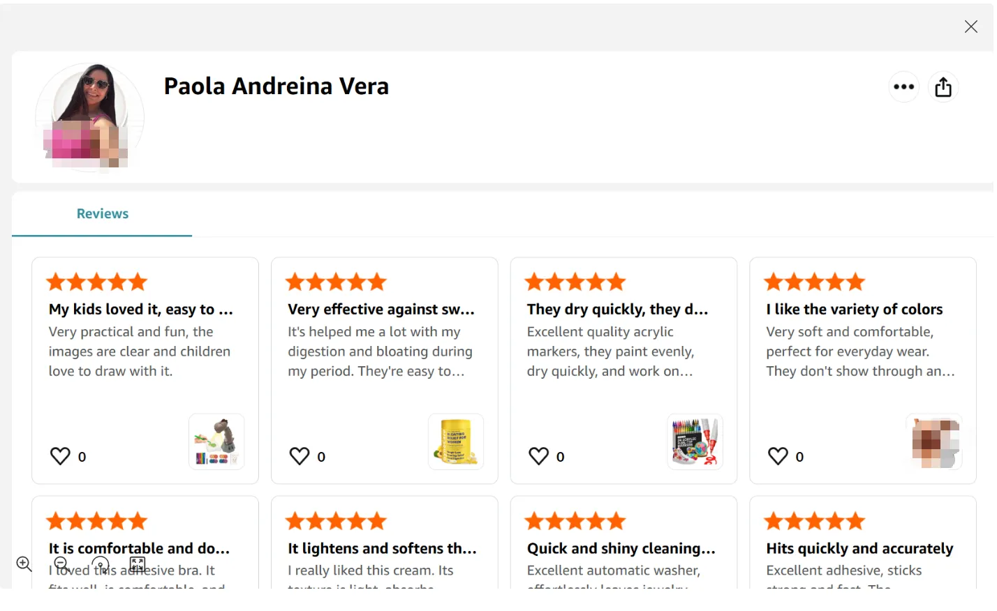Screen dimensions: 997x611
Task: Click the zoom in magnifier icon
Action: [24, 564]
